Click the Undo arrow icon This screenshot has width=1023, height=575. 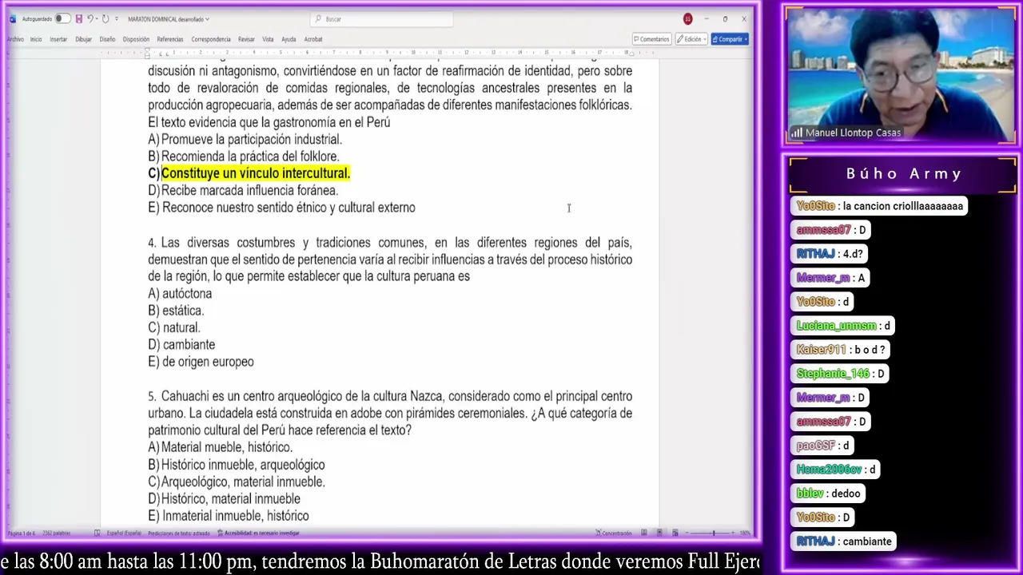(90, 19)
